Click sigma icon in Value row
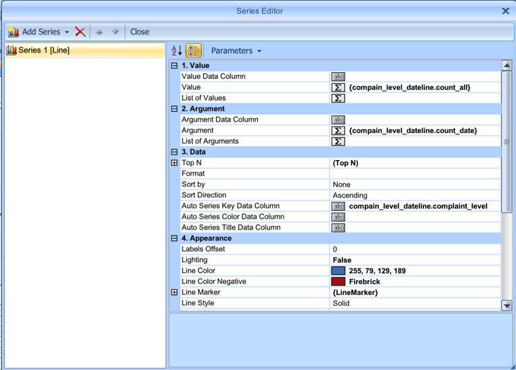Image resolution: width=516 pixels, height=370 pixels. [338, 88]
